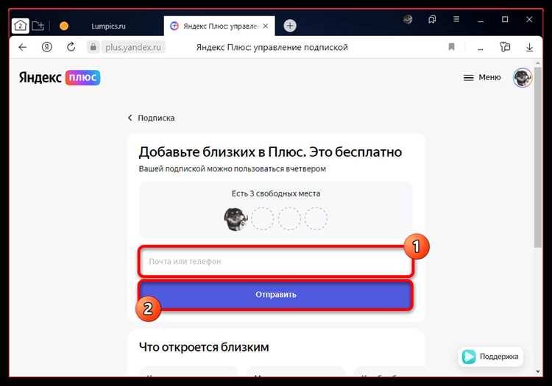
Task: Open a new browser tab with plus button
Action: [x=290, y=26]
